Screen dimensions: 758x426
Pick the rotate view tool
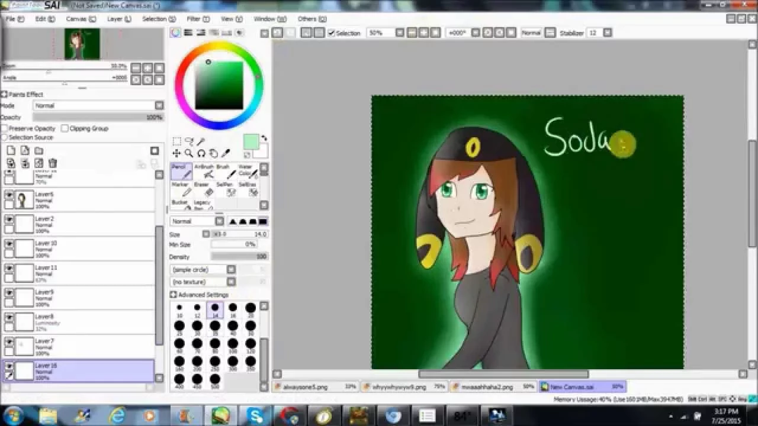click(201, 153)
